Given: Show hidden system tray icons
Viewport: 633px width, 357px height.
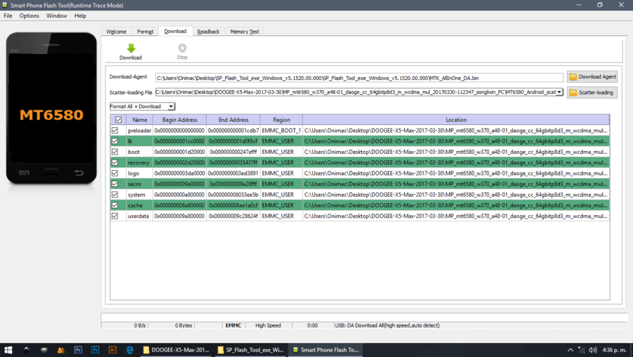Looking at the screenshot, I should coord(570,350).
